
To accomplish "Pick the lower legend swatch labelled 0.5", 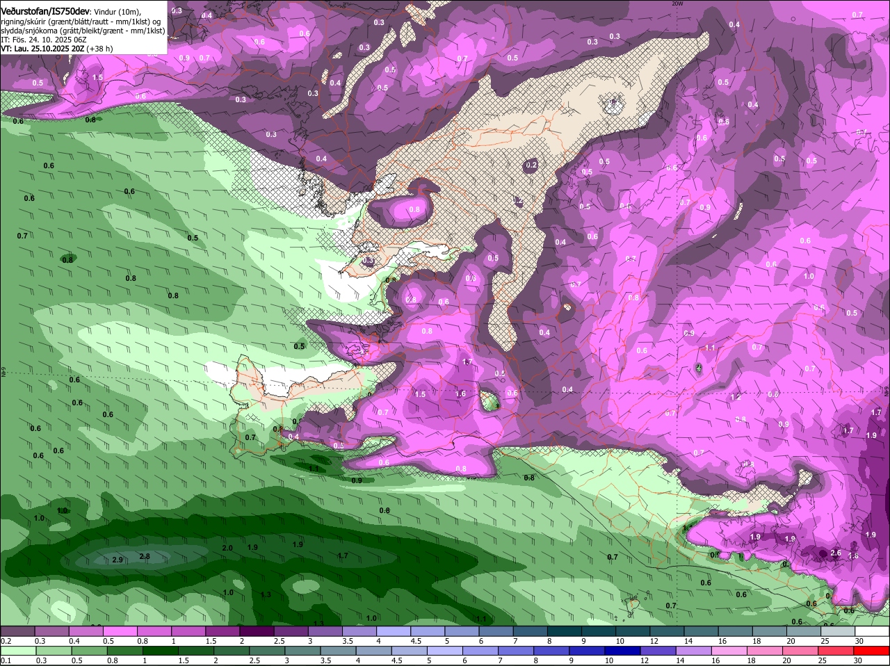I will tap(90, 651).
